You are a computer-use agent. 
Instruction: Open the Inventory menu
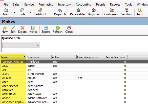[x=65, y=5]
